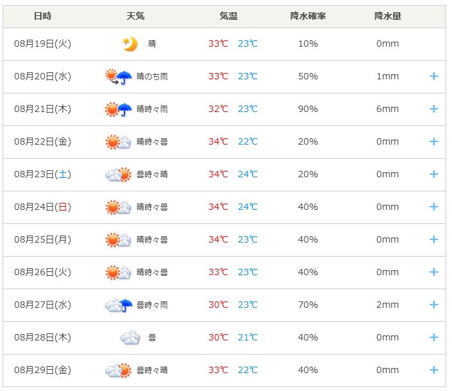Expand the 08月22日 row plus sign
452x391 pixels.
click(434, 141)
